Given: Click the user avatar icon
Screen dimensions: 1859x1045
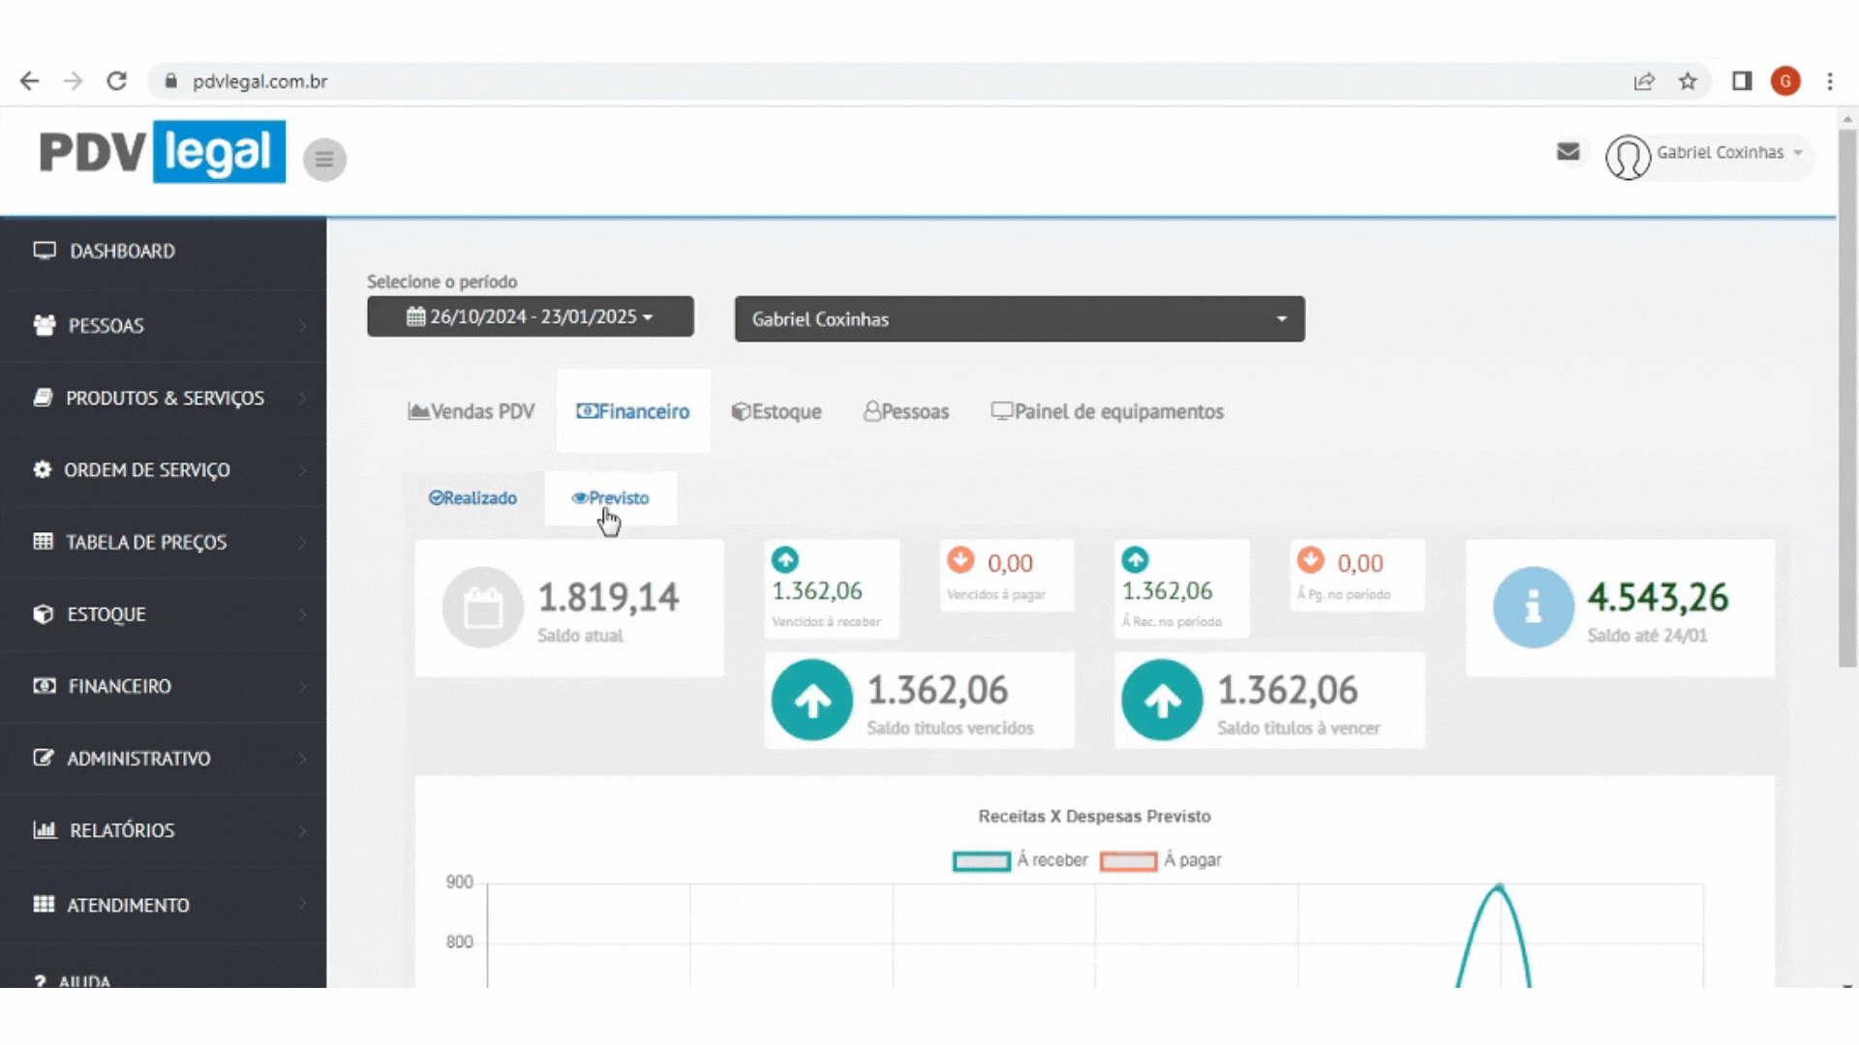Looking at the screenshot, I should pyautogui.click(x=1628, y=157).
